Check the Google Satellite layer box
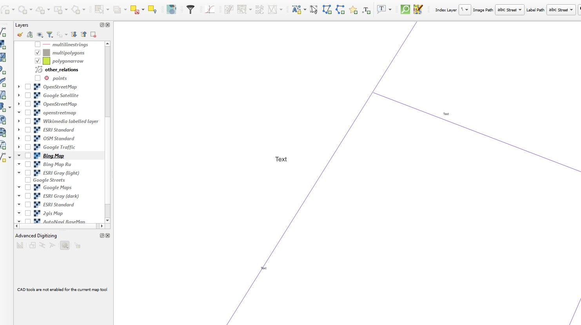This screenshot has width=581, height=325. (28, 95)
